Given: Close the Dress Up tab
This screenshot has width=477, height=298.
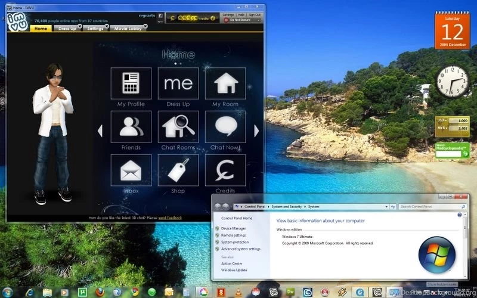Looking at the screenshot, I should (x=80, y=26).
